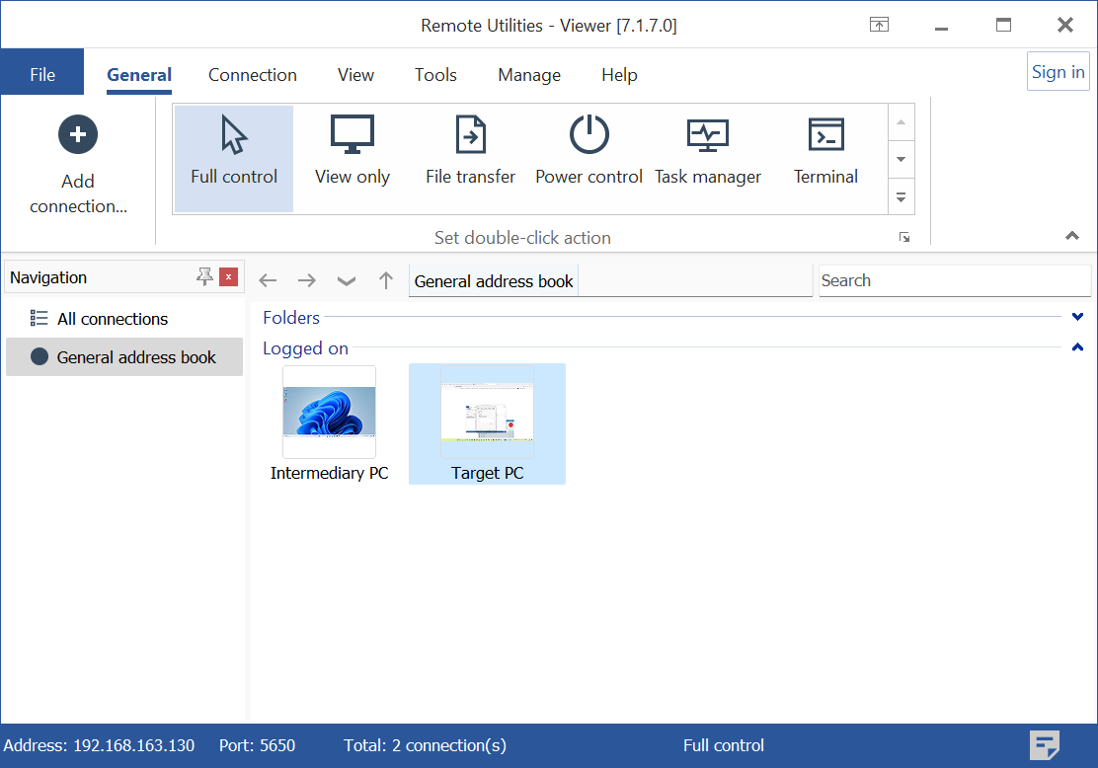Click the notes icon in status bar
The height and width of the screenshot is (768, 1098).
pyautogui.click(x=1045, y=745)
